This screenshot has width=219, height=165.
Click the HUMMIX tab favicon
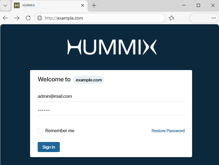point(17,5)
